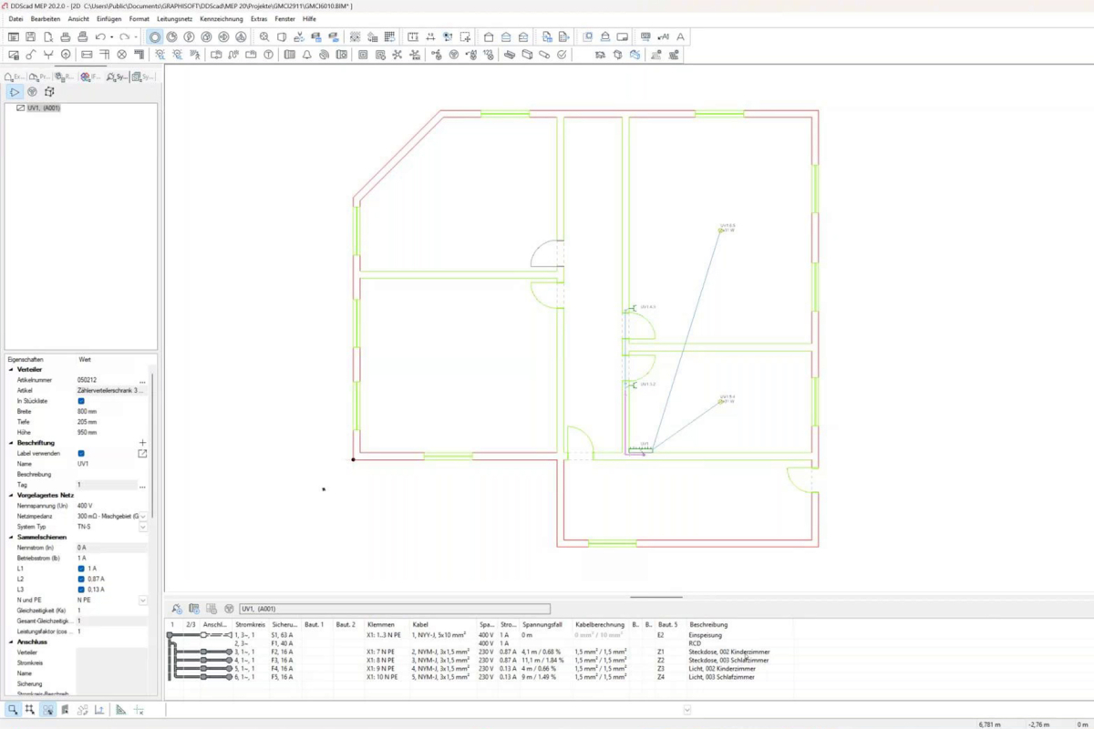Click the Save icon in the toolbar
Image resolution: width=1094 pixels, height=729 pixels.
(30, 37)
